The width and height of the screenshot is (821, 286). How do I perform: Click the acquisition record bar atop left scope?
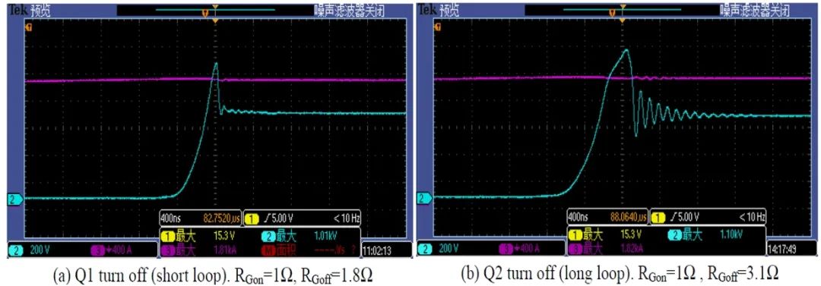[215, 10]
